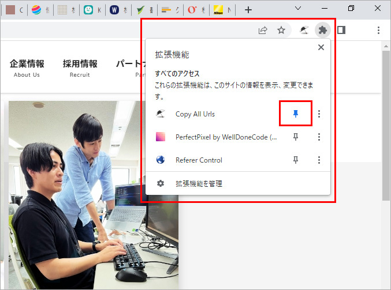This screenshot has height=290, width=391.
Task: Click the page vertical scrollbar thumb
Action: (x=386, y=125)
